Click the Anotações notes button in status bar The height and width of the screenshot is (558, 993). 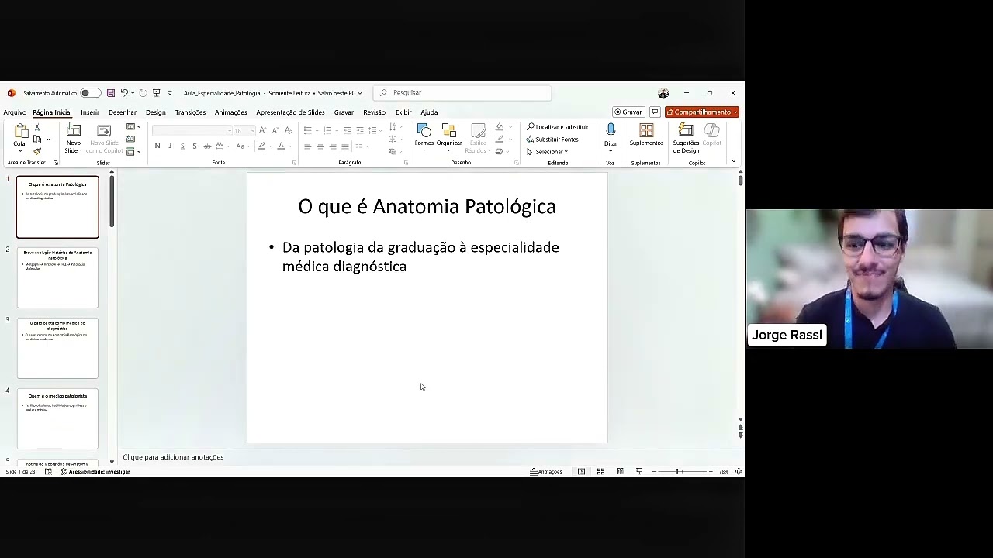click(x=546, y=472)
